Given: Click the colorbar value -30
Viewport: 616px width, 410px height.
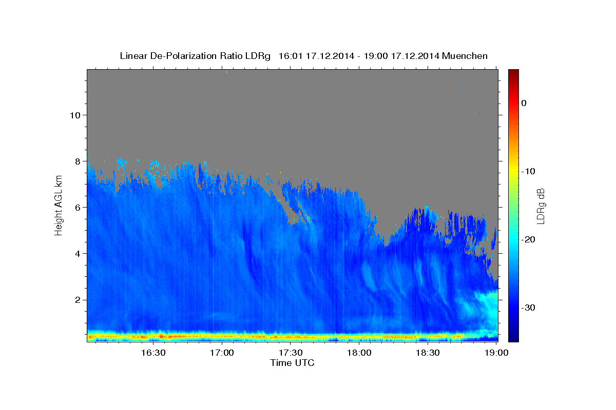Looking at the screenshot, I should point(528,307).
